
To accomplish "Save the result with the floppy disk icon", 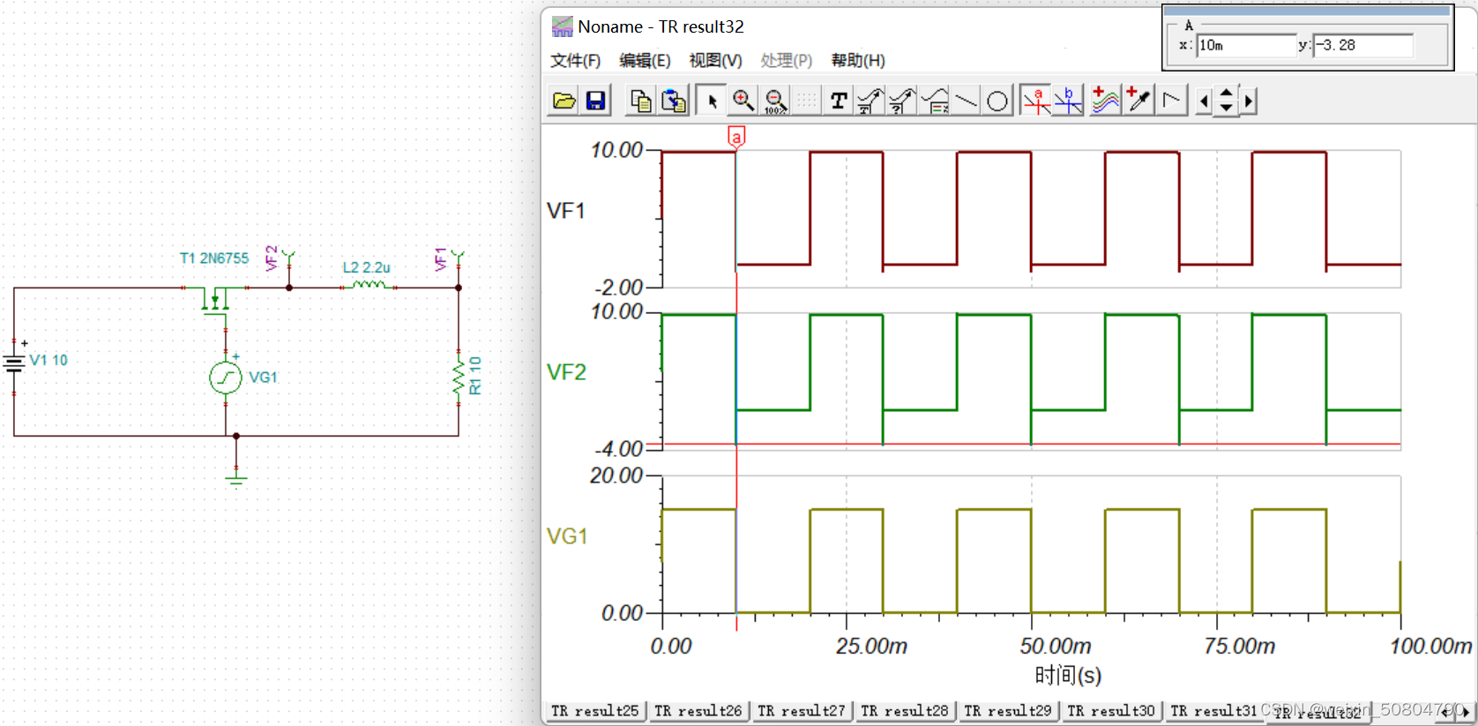I will 595,101.
